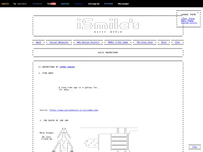
Task: Open the Instagram social link
Action: [x=94, y=4]
